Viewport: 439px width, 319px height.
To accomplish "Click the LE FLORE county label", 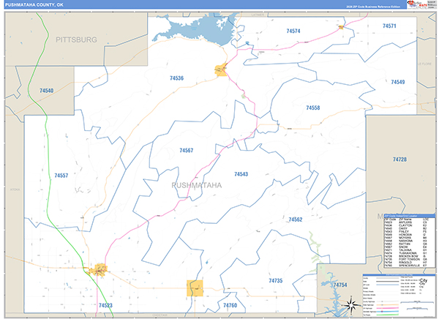I will click(x=424, y=64).
